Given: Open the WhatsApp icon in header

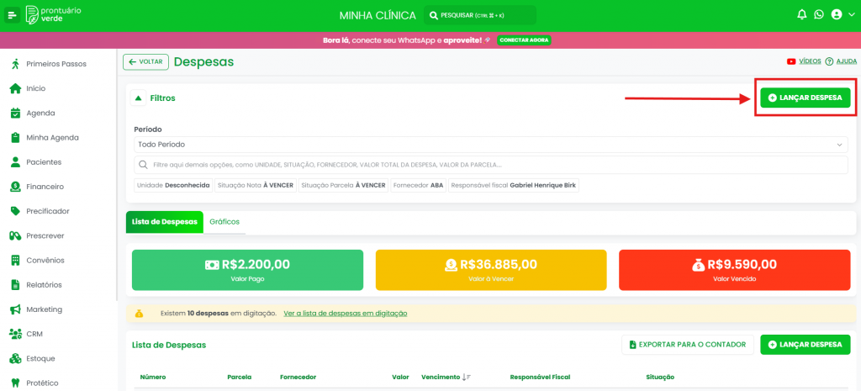Looking at the screenshot, I should click(x=818, y=15).
